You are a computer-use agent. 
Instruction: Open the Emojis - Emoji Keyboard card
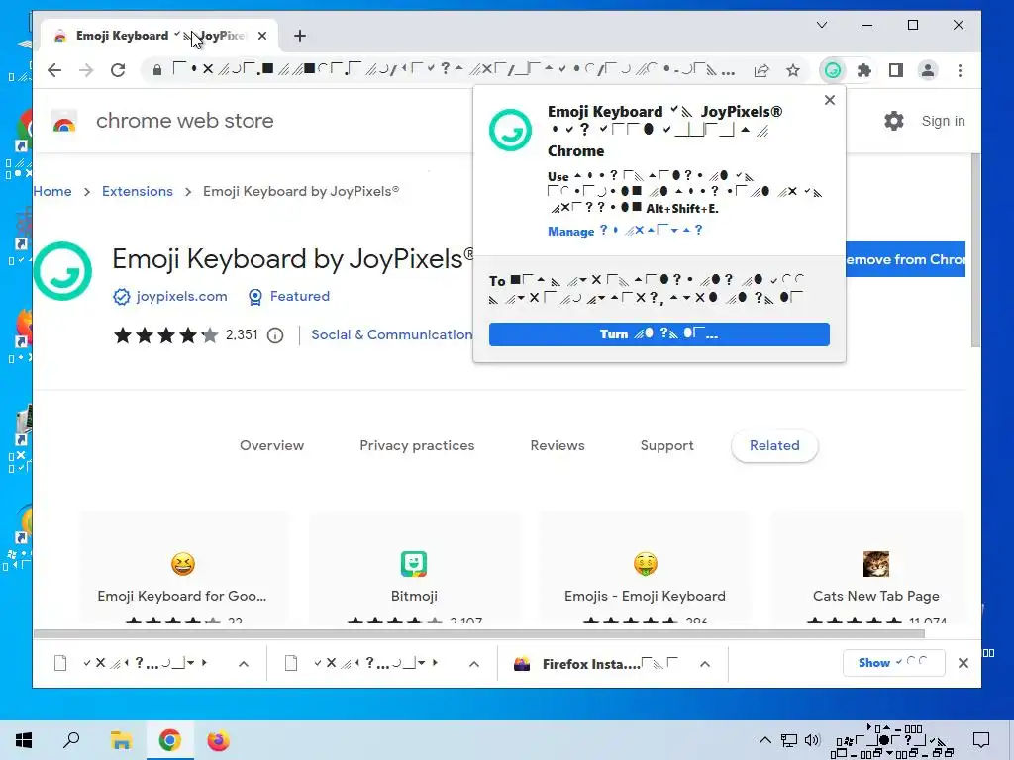coord(645,567)
